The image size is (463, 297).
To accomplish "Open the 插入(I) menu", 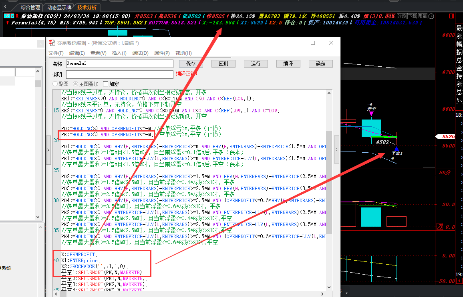I will [x=119, y=53].
